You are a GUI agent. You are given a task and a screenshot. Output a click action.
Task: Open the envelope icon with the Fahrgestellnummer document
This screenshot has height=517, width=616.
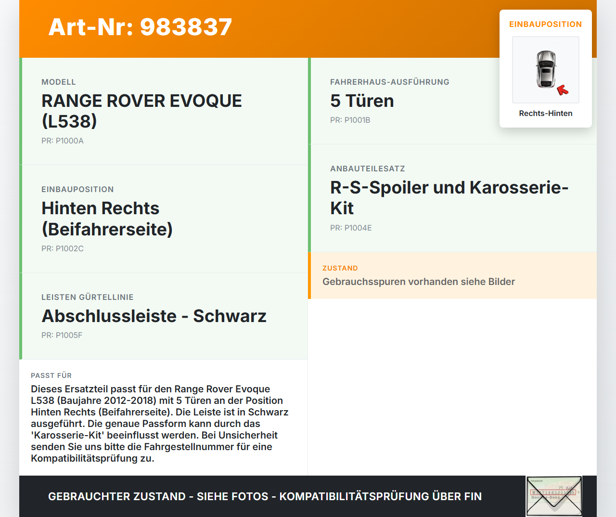click(554, 496)
